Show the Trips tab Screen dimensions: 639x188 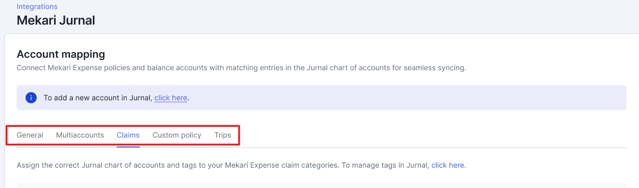(222, 135)
